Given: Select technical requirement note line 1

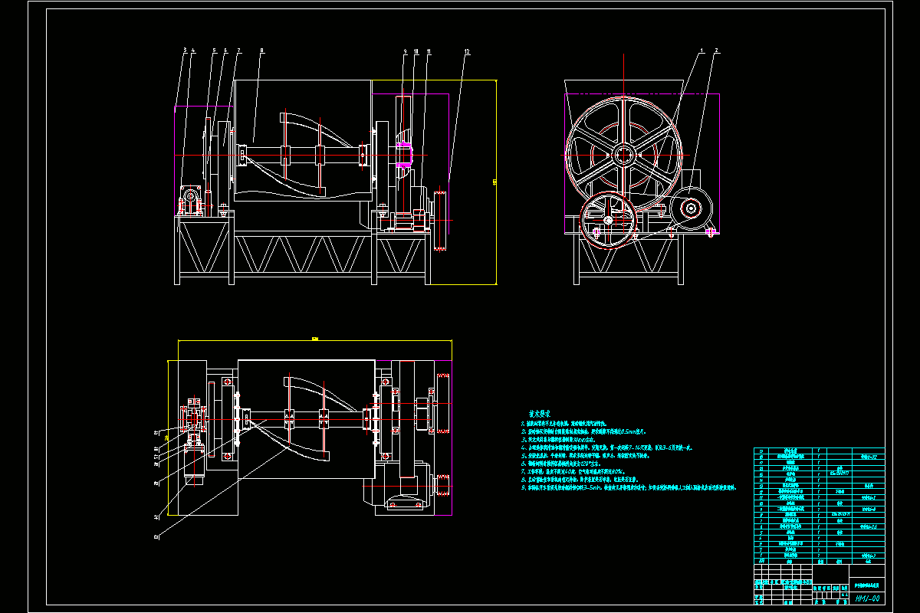Looking at the screenshot, I should pyautogui.click(x=563, y=422).
